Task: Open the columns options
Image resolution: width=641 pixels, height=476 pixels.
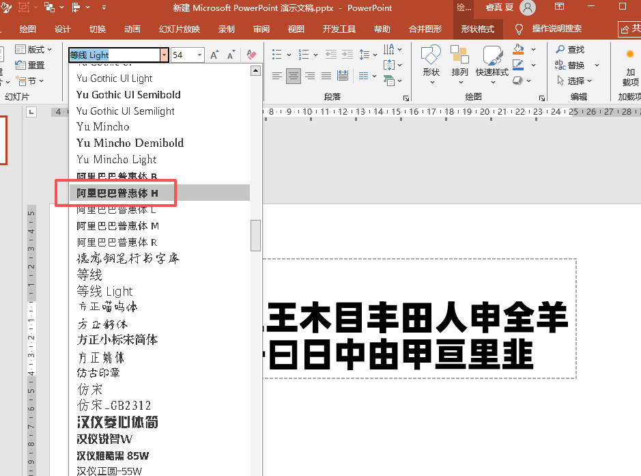Action: coord(367,76)
